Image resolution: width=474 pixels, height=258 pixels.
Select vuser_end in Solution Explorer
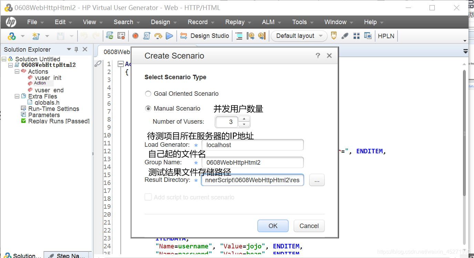(49, 90)
